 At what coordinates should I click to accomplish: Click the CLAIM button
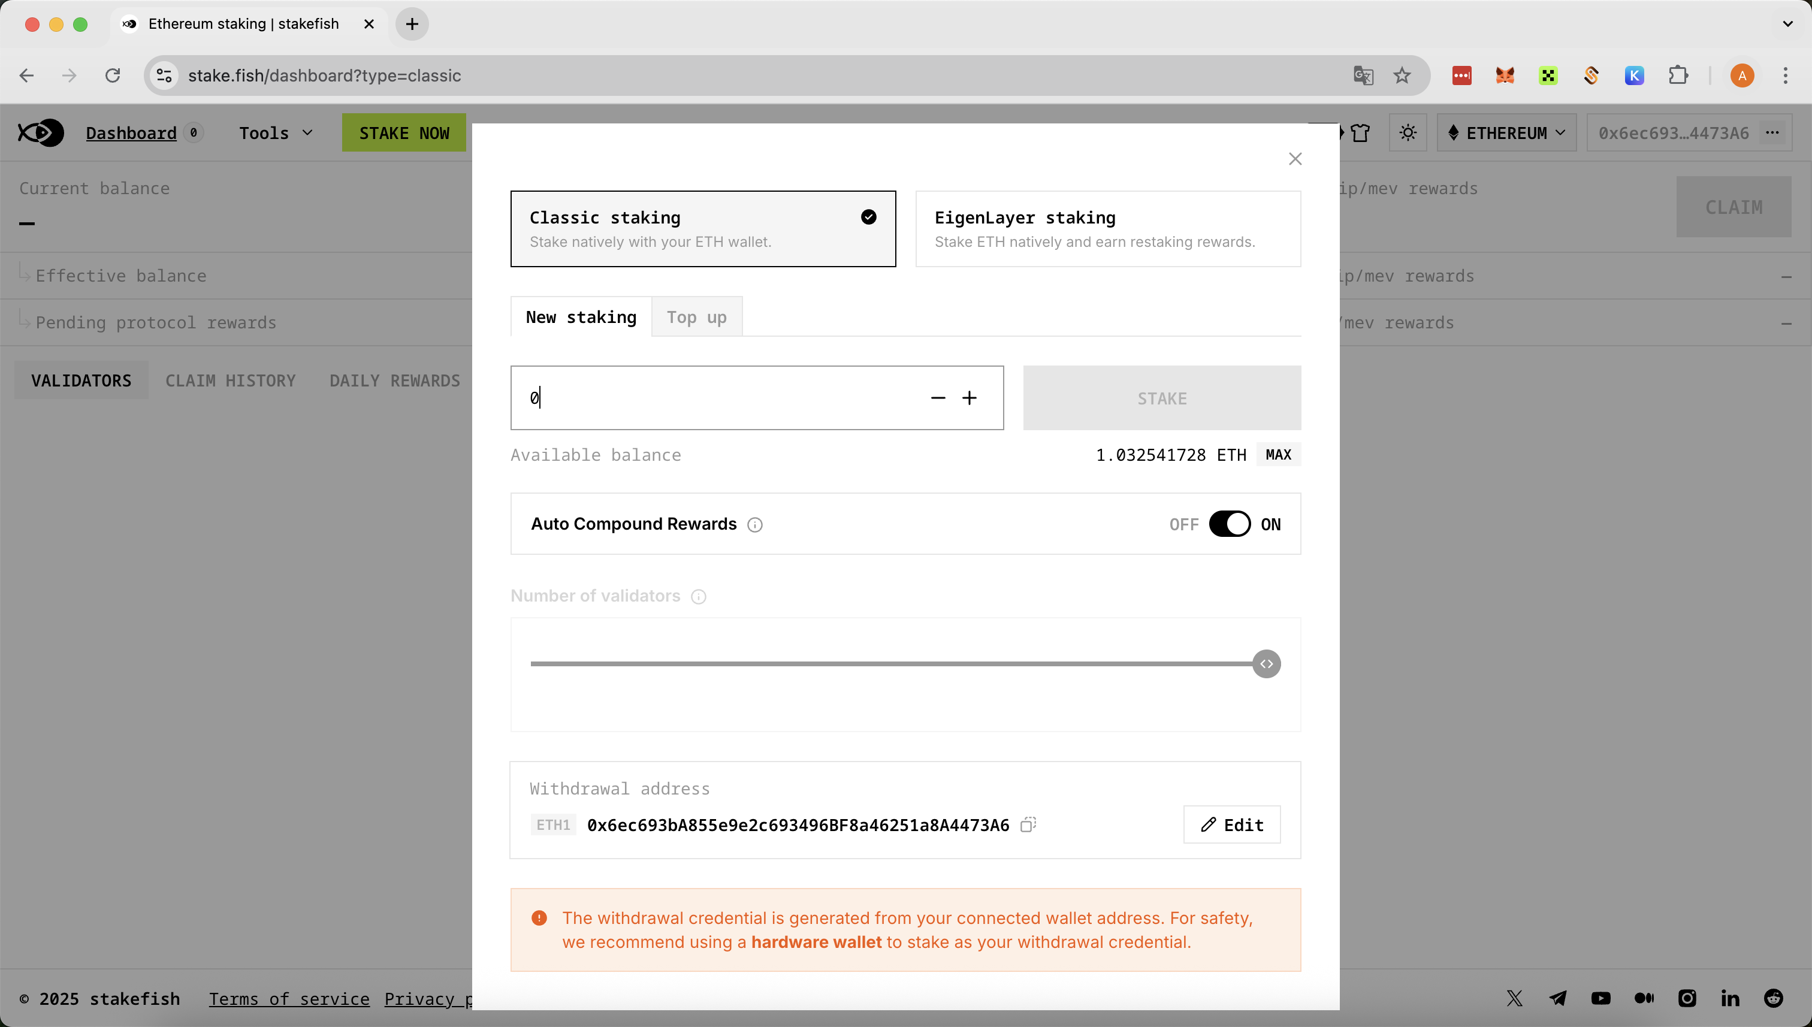point(1734,207)
